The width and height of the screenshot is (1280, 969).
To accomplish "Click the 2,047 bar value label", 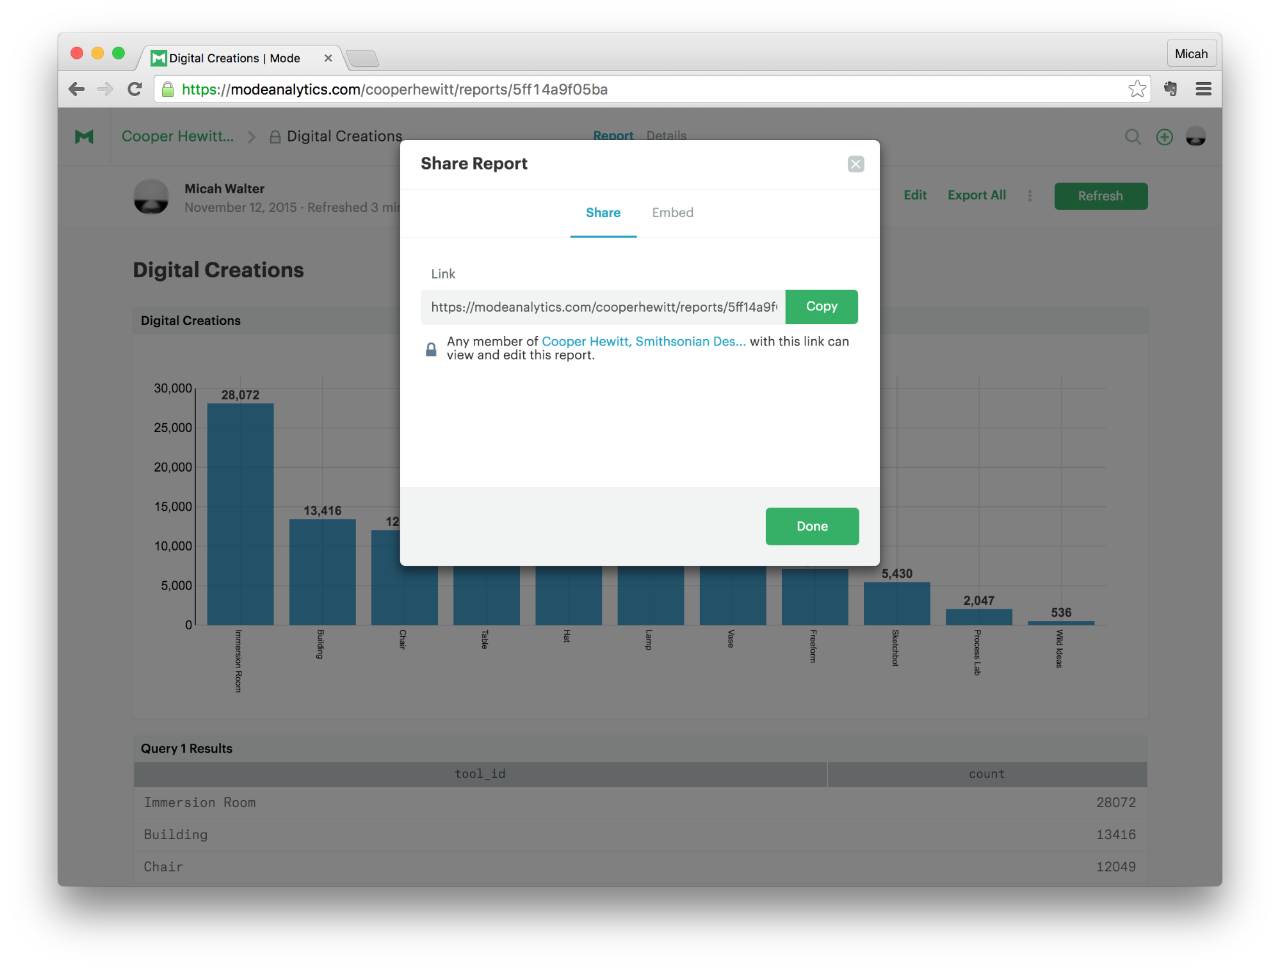I will click(x=978, y=600).
